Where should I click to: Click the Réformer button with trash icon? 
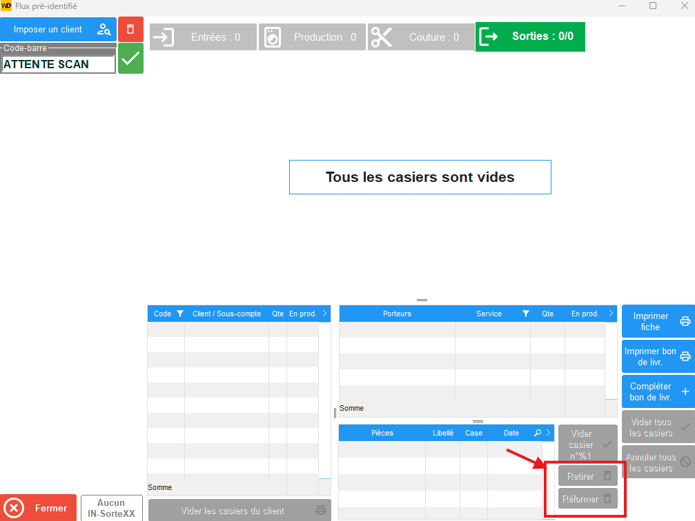tap(587, 499)
